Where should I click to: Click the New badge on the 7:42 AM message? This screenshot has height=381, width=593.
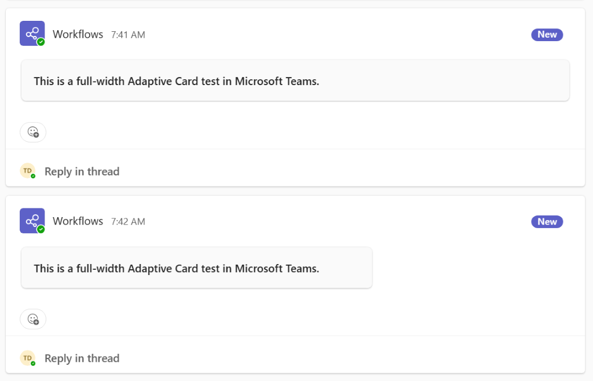[547, 222]
